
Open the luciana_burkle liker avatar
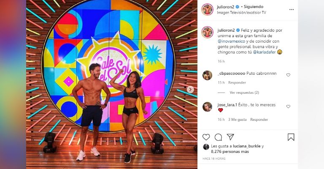point(206,147)
